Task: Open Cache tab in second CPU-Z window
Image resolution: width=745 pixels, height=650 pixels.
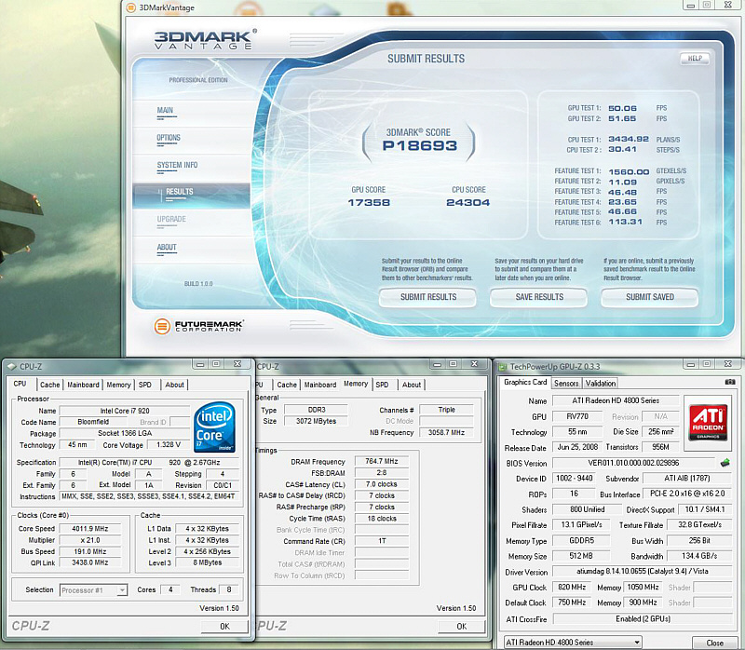Action: 287,385
